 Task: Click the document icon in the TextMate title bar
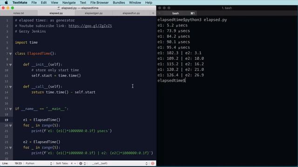[x=59, y=8]
